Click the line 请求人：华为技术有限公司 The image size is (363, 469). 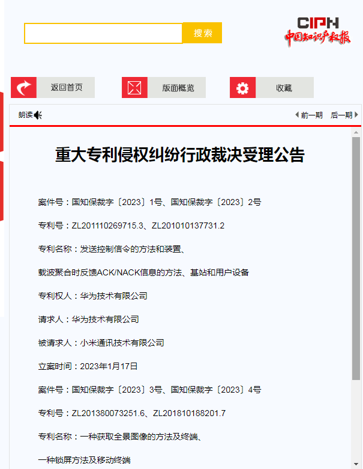tap(88, 319)
